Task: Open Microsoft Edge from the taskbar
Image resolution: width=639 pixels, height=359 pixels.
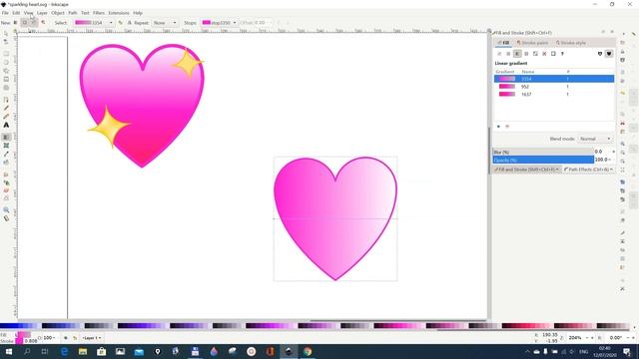Action: coord(64,351)
